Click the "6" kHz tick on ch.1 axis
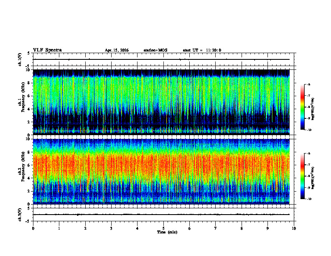This screenshot has height=256, width=331. 29,96
